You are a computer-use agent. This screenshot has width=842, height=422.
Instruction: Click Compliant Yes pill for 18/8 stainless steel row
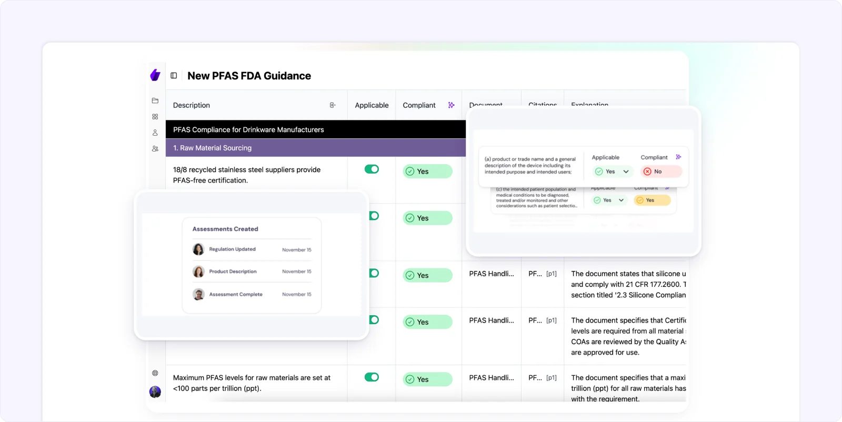click(427, 172)
